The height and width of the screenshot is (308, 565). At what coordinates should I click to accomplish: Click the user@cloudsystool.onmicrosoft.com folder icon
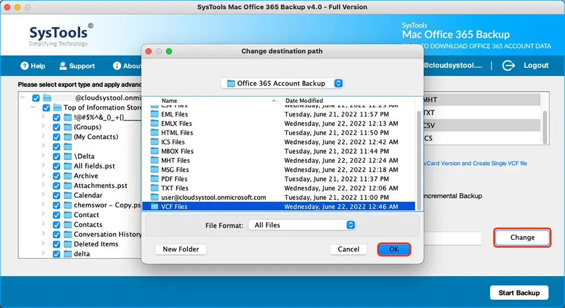[x=154, y=197]
